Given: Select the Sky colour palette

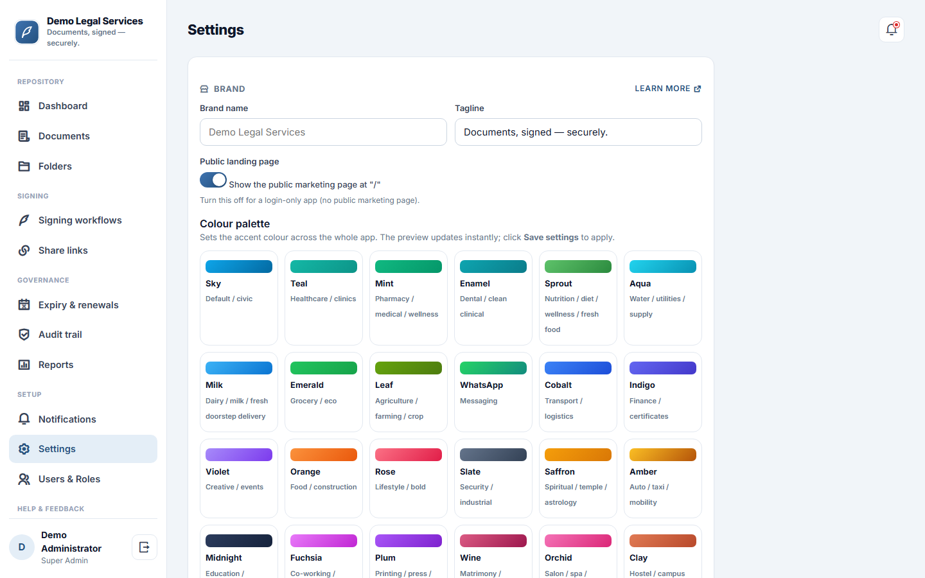Looking at the screenshot, I should point(239,298).
